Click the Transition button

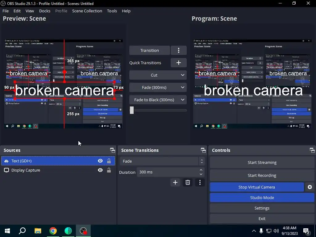click(x=150, y=50)
